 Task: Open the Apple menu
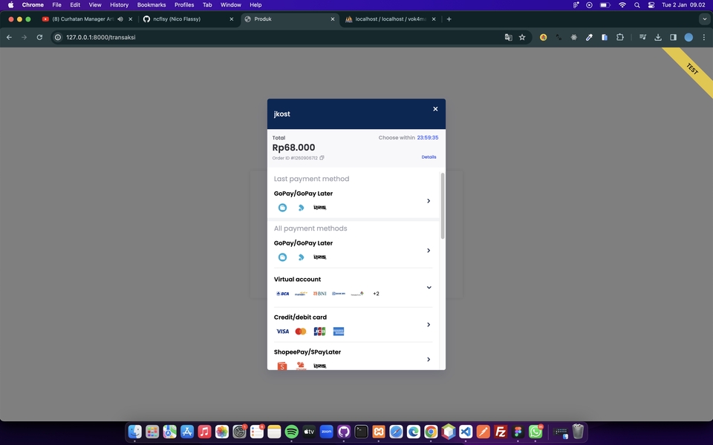tap(11, 5)
